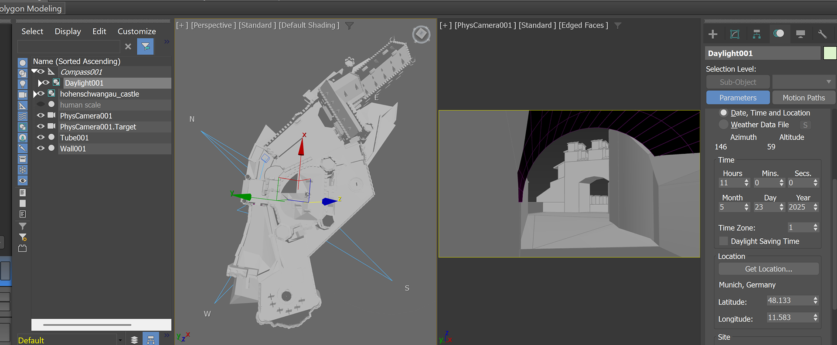Toggle the Display Hidden Objects eye icon

(x=23, y=180)
